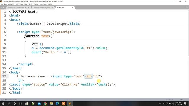Open the green document app on taskbar
This screenshot has height=106, width=189.
coord(33,103)
